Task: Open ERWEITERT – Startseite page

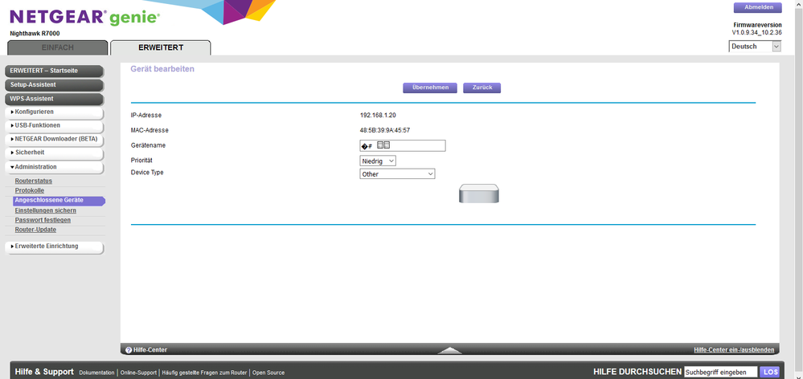Action: point(55,71)
